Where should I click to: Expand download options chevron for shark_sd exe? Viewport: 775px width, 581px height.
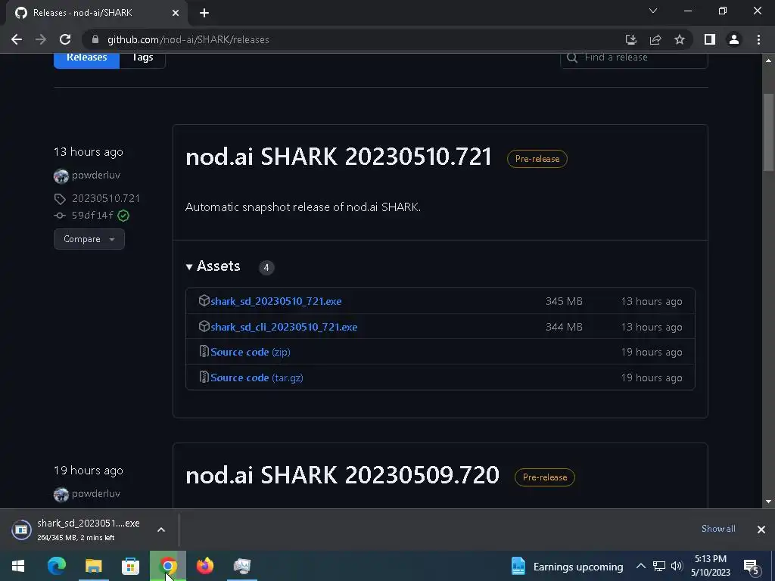point(161,530)
